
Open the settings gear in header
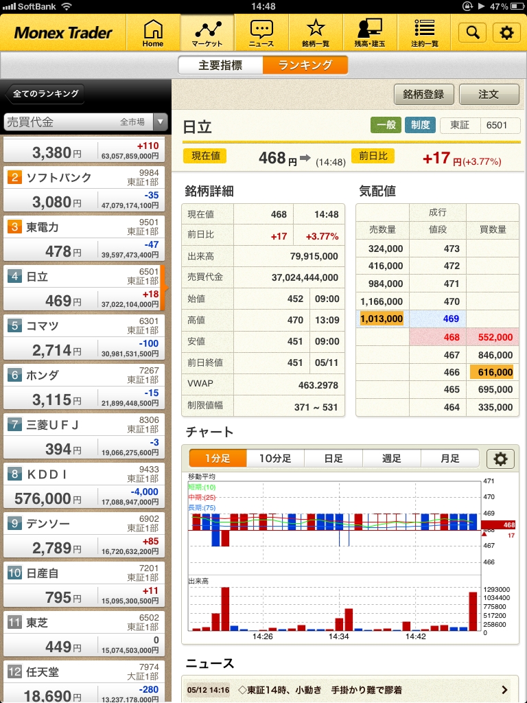506,33
